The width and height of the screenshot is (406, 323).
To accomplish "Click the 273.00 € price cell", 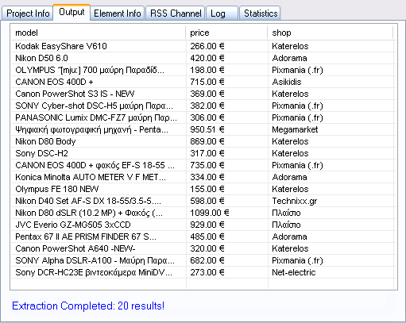I will click(x=226, y=272).
